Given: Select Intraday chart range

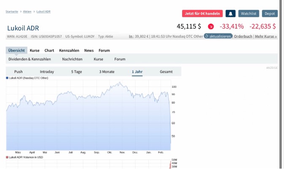Looking at the screenshot, I should click(47, 72).
